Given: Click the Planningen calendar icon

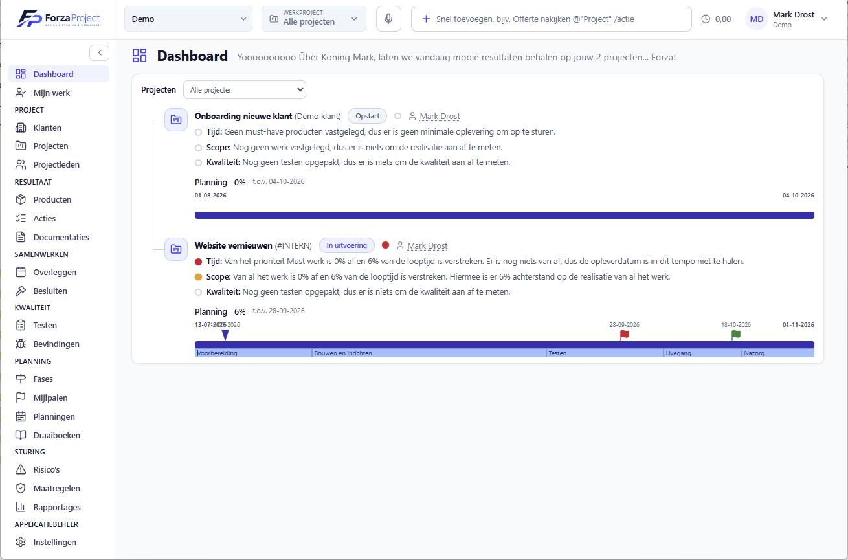Looking at the screenshot, I should pos(21,416).
